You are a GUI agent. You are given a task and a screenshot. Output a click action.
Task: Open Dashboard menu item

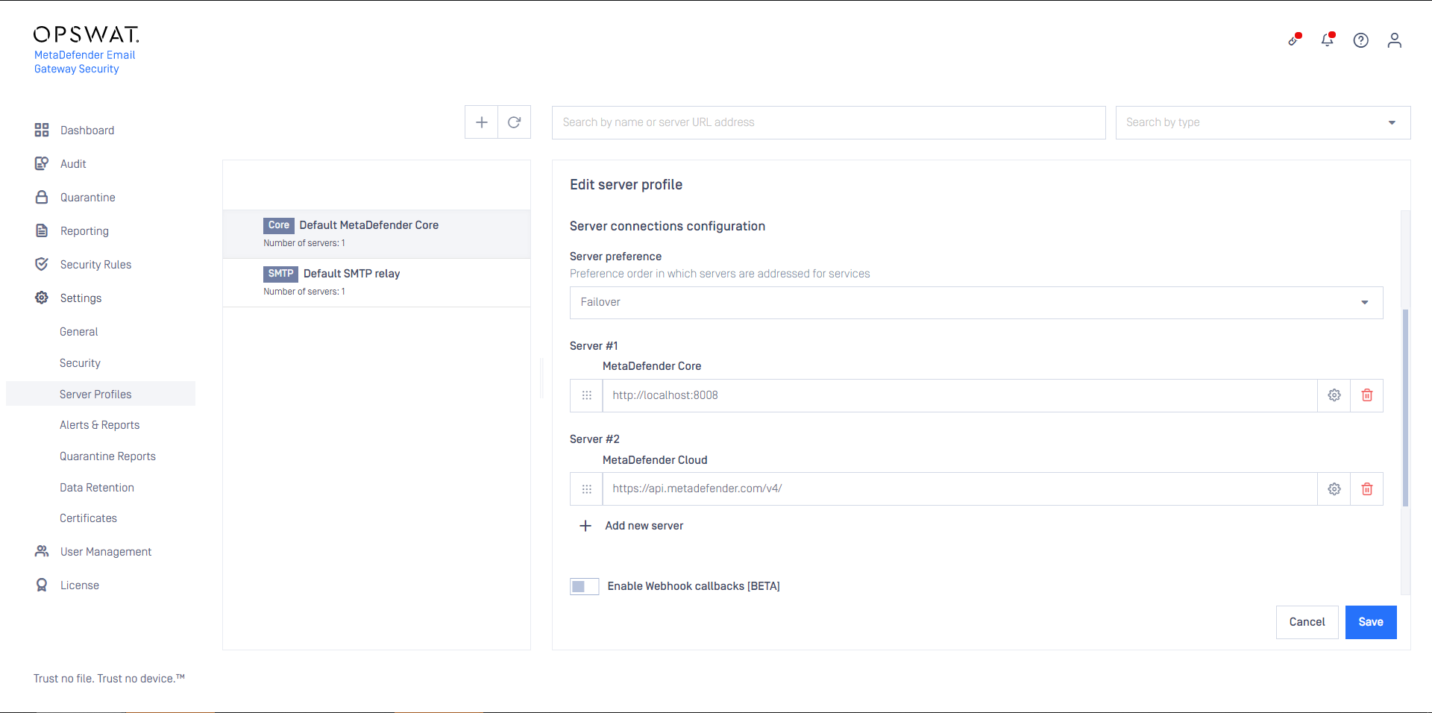point(87,130)
